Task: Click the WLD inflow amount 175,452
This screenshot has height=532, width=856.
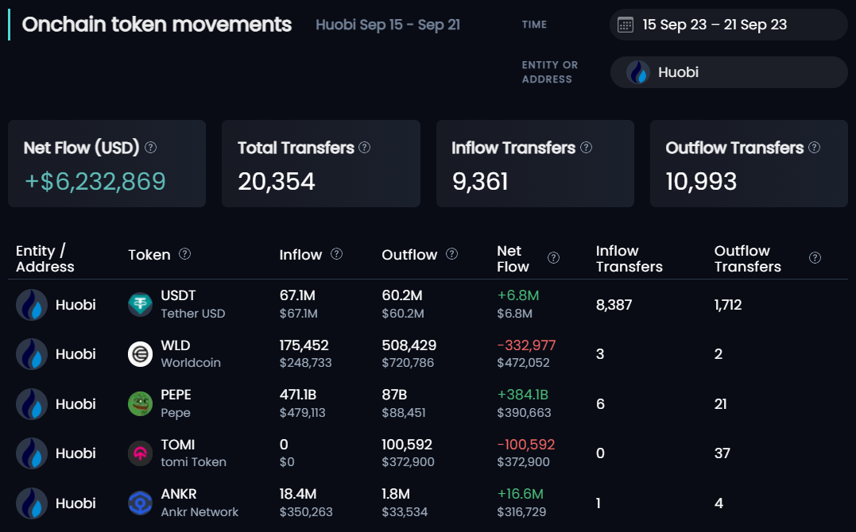Action: point(304,345)
